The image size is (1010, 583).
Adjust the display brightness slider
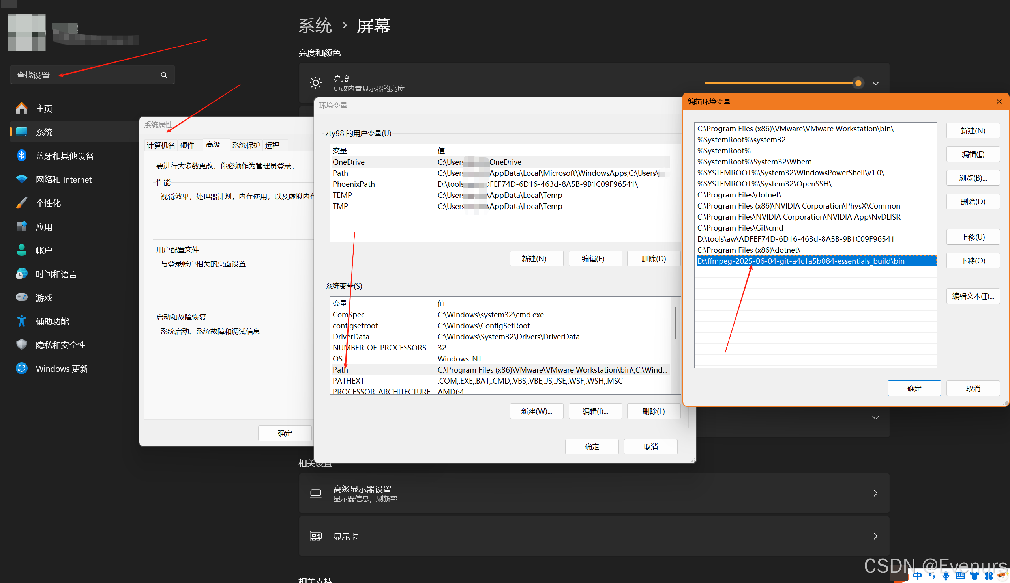tap(858, 83)
